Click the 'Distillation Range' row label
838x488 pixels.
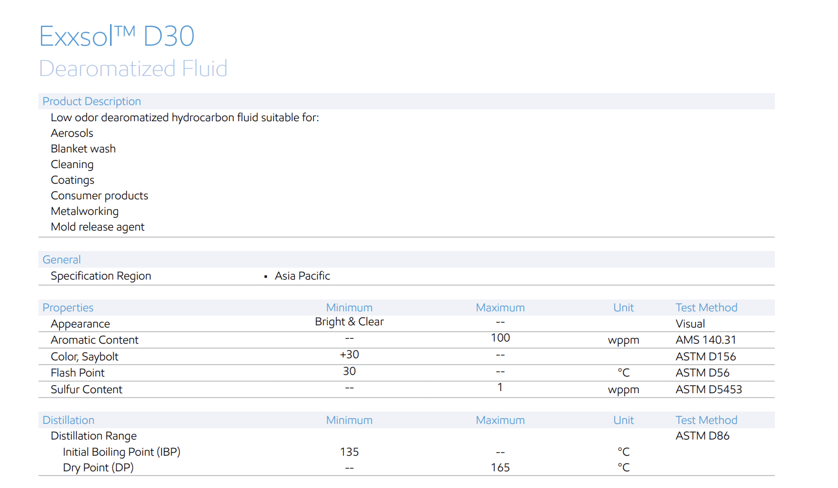tap(94, 436)
